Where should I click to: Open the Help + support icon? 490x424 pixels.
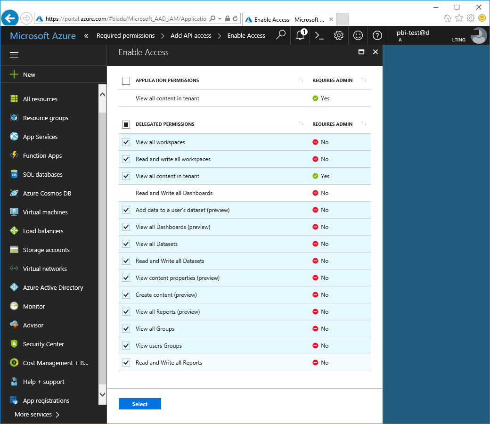(14, 382)
